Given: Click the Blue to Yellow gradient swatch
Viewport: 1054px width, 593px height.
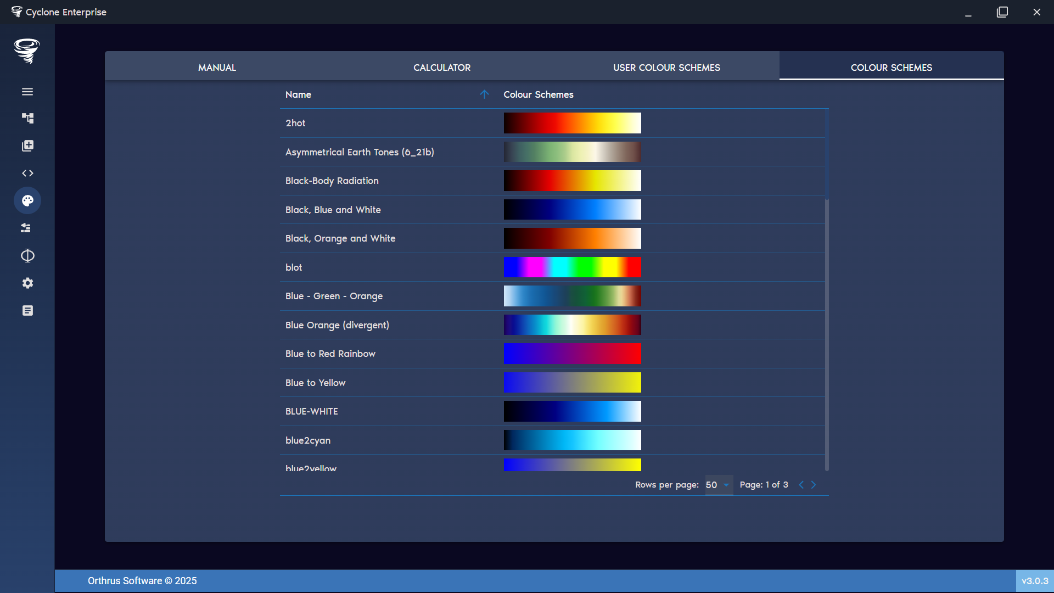Looking at the screenshot, I should point(572,383).
